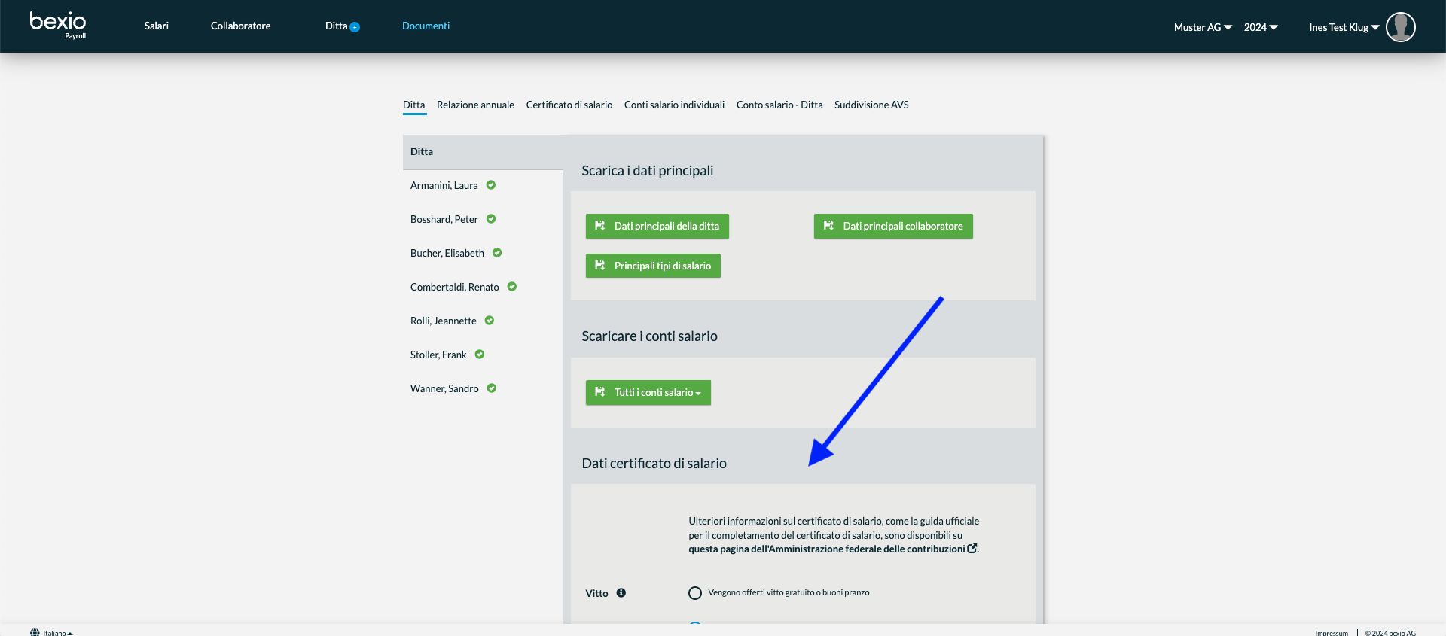Click green check icon beside Stoller, Frank
This screenshot has height=636, width=1446.
(480, 355)
